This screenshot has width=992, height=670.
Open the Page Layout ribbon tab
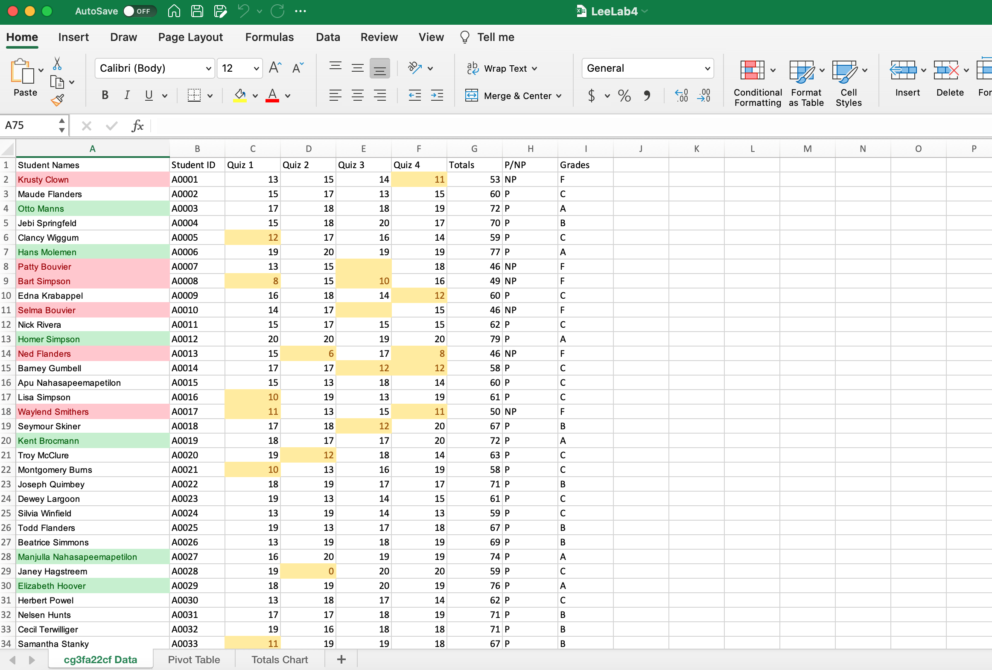click(x=190, y=37)
